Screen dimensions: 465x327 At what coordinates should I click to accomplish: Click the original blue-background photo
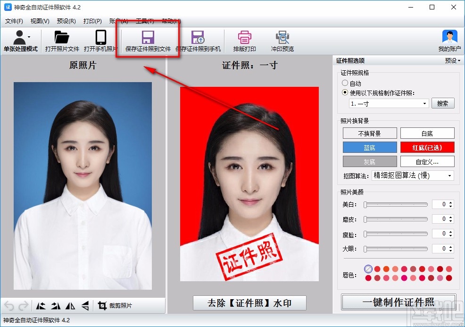coord(83,186)
